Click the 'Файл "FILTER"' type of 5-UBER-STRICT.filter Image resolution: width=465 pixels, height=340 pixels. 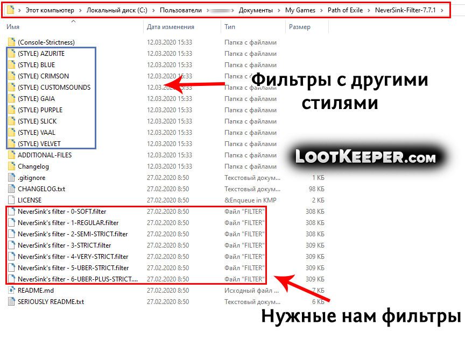(x=244, y=268)
